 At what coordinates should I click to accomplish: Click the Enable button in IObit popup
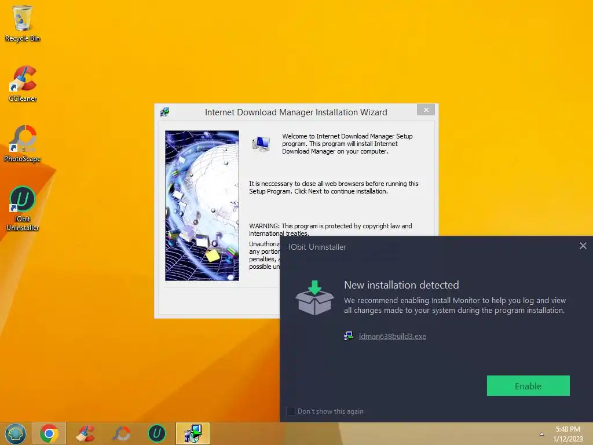click(x=528, y=385)
